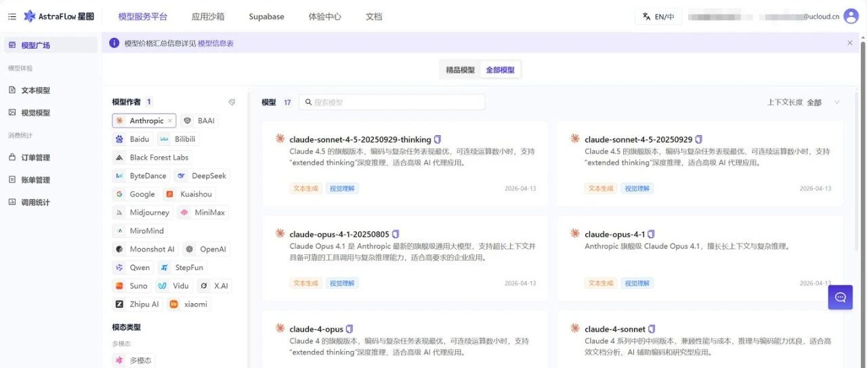
Task: Toggle the Google author filter
Action: tap(135, 194)
